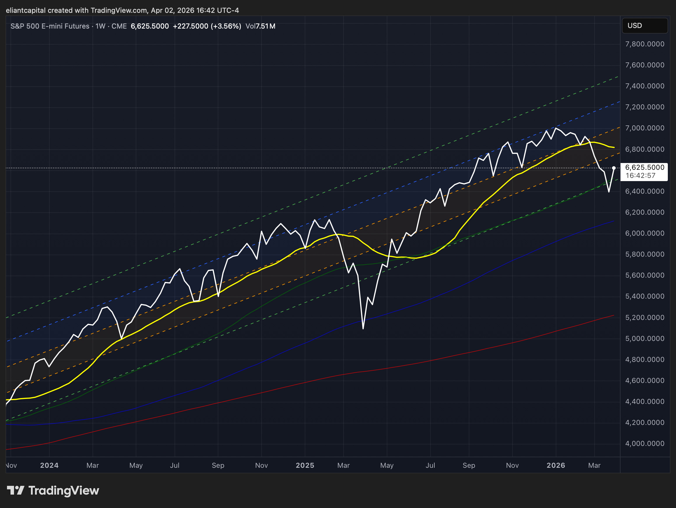Click the CME exchange label
This screenshot has height=508, width=676.
click(119, 26)
